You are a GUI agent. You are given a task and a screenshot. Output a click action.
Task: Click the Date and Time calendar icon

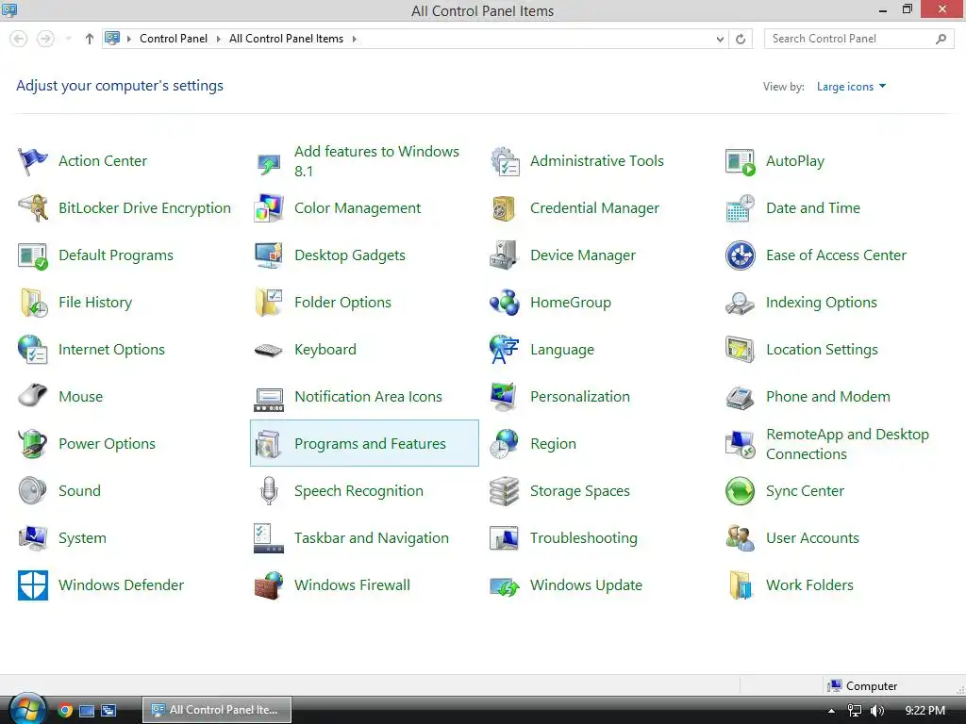[x=740, y=208]
